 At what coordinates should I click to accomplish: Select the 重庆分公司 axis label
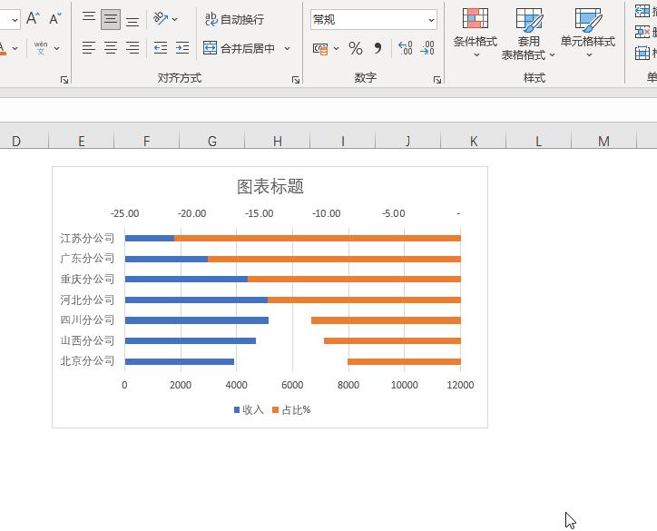pyautogui.click(x=87, y=280)
